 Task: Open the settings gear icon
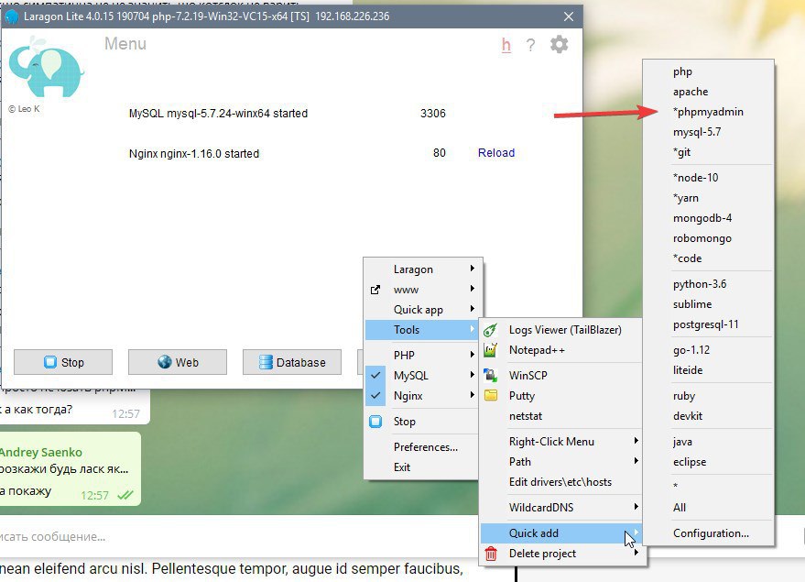point(559,45)
